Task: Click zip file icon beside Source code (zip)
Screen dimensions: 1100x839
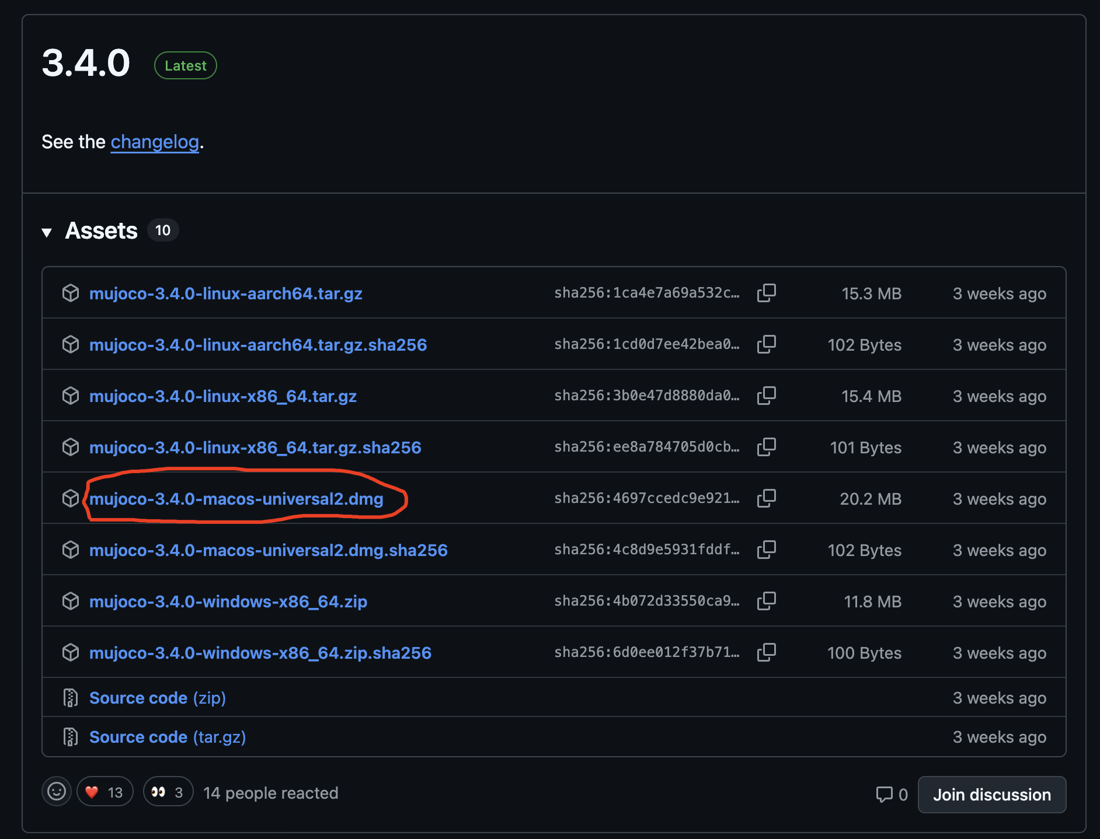Action: coord(71,698)
